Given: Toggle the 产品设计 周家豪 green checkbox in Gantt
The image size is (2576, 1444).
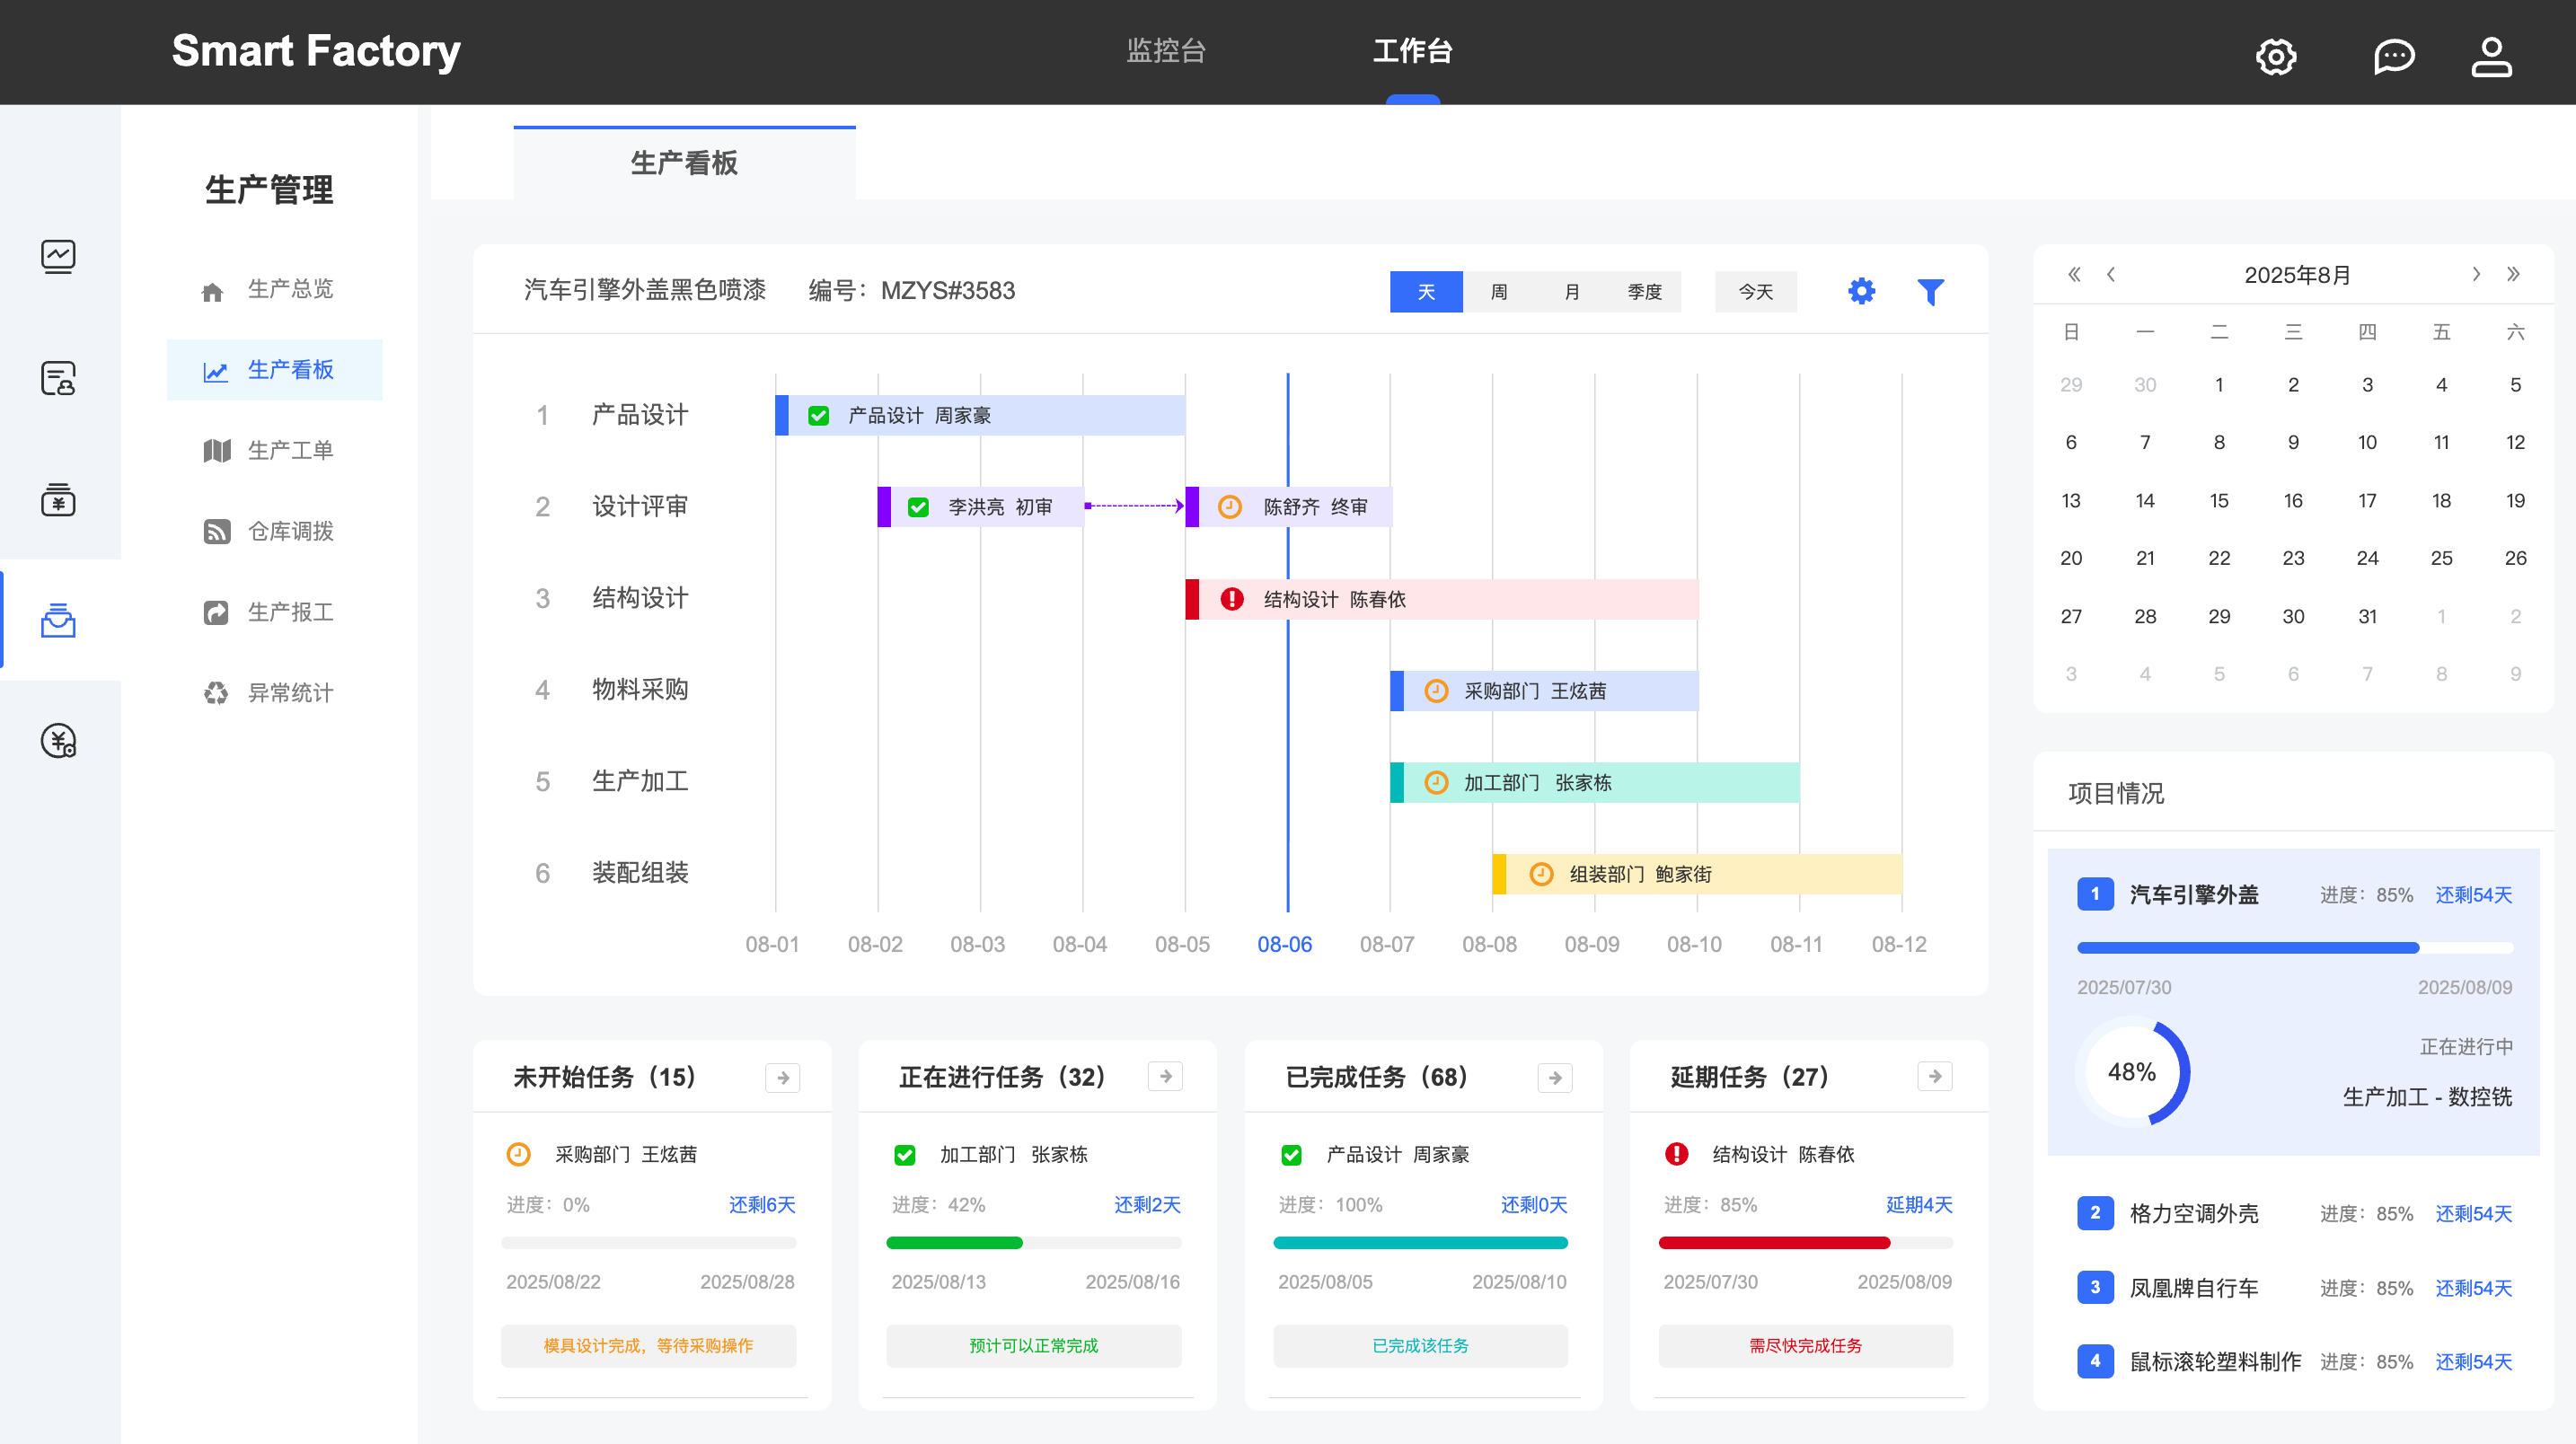Looking at the screenshot, I should click(818, 416).
